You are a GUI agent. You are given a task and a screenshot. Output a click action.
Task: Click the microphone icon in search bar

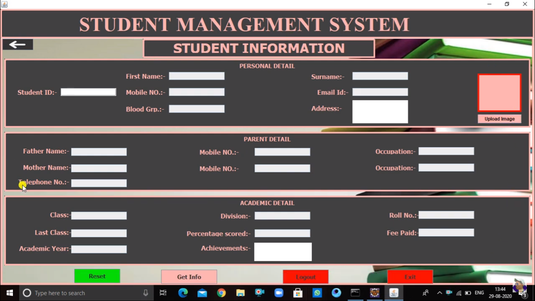point(145,293)
